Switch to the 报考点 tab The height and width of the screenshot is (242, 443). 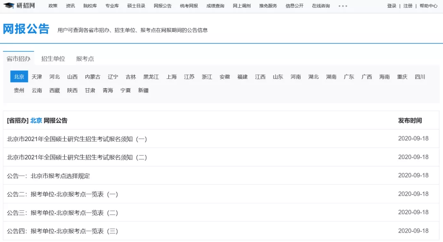(85, 58)
